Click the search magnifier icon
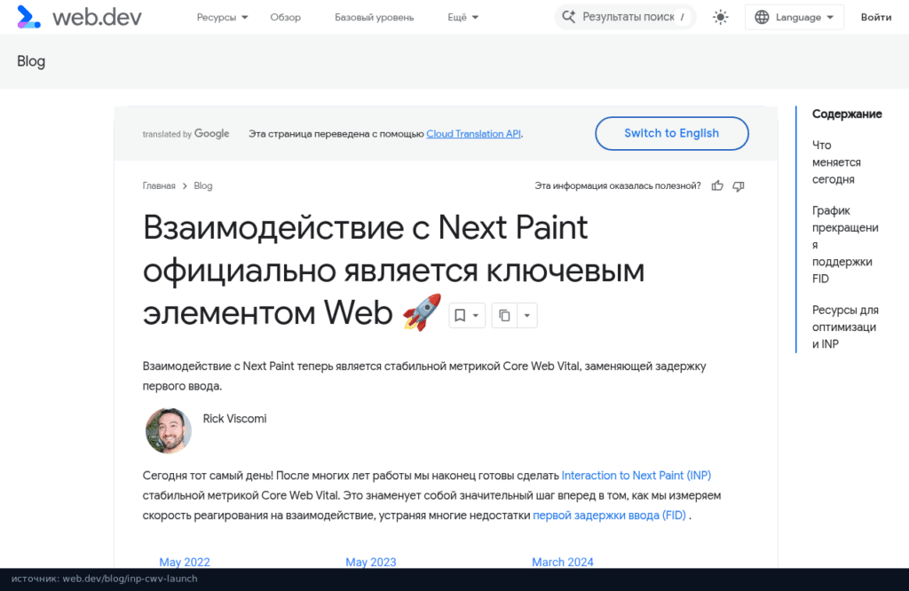The image size is (909, 591). (569, 18)
